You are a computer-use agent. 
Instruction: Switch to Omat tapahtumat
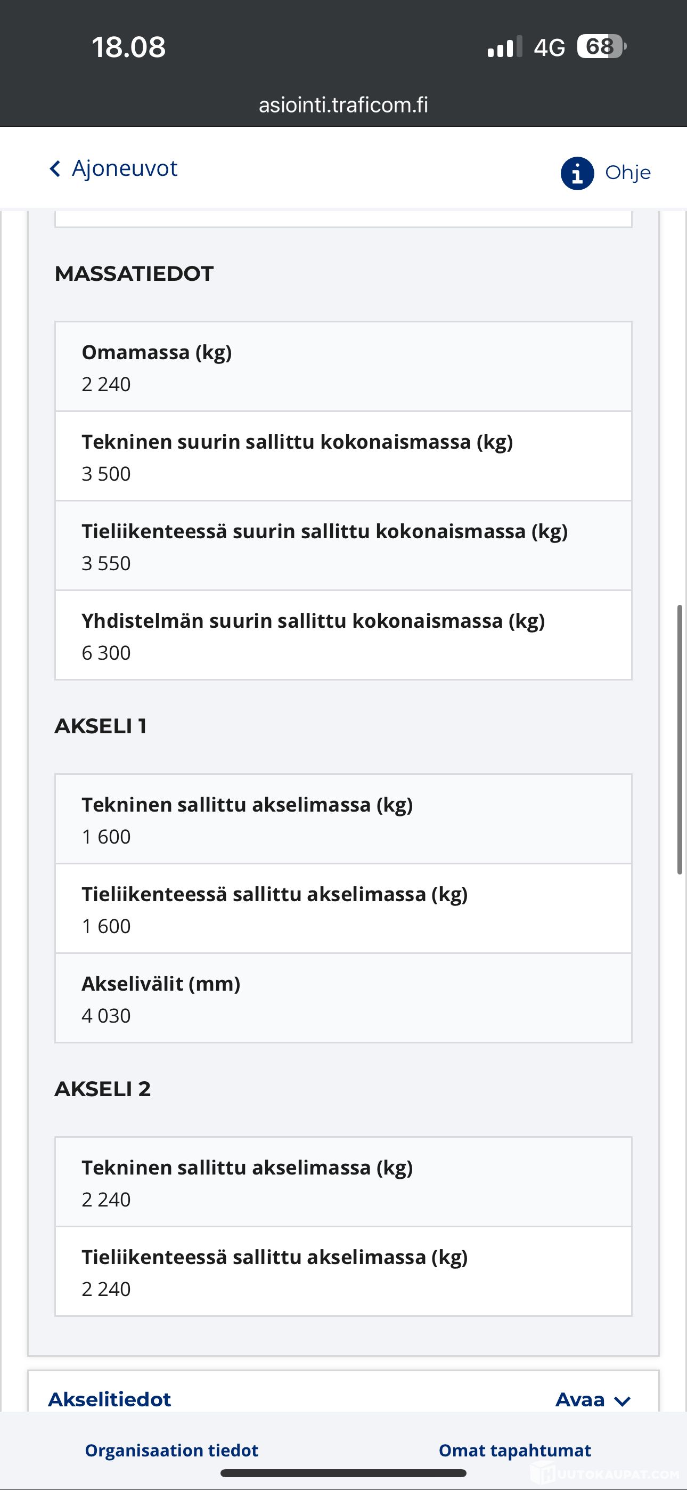[514, 1450]
